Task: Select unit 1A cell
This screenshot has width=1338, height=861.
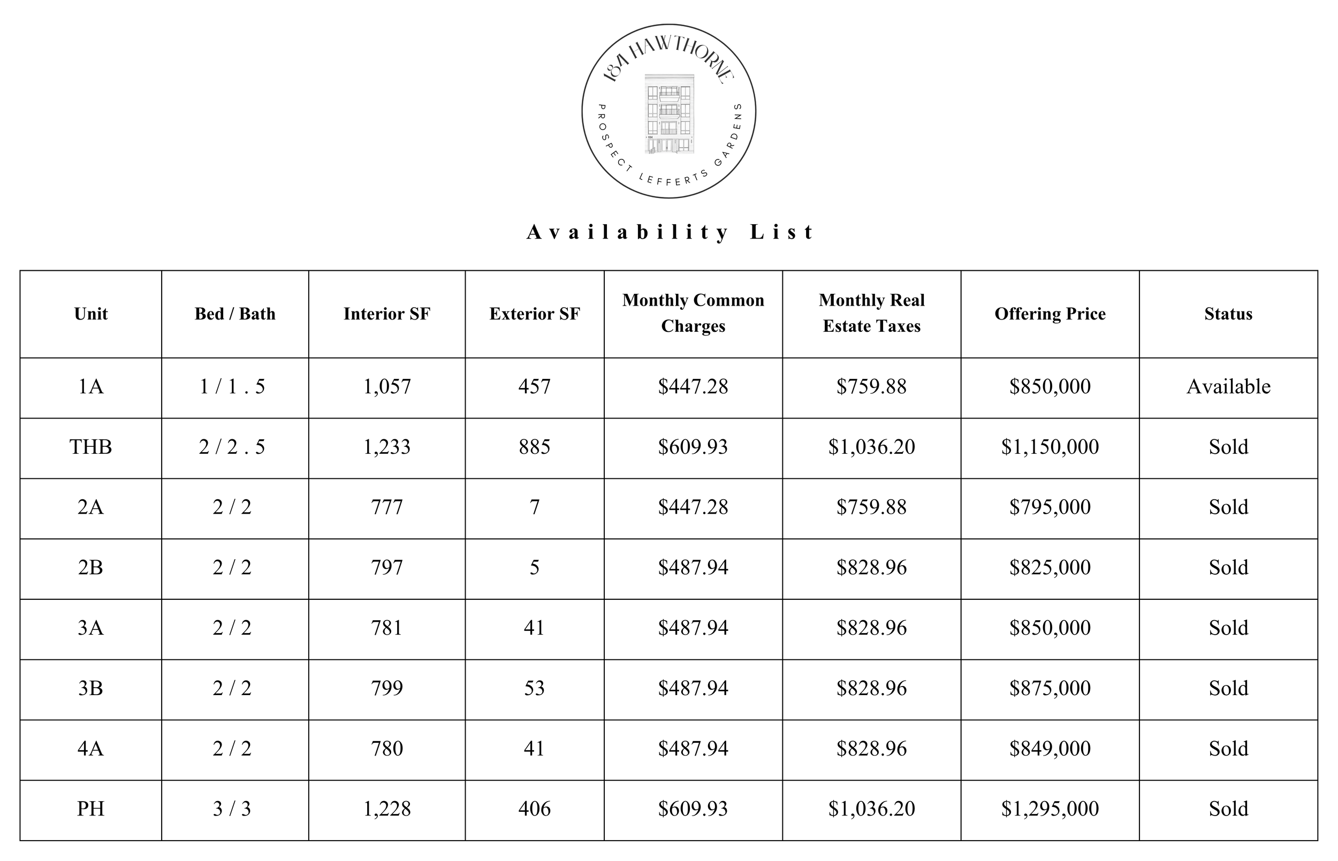Action: pyautogui.click(x=90, y=387)
